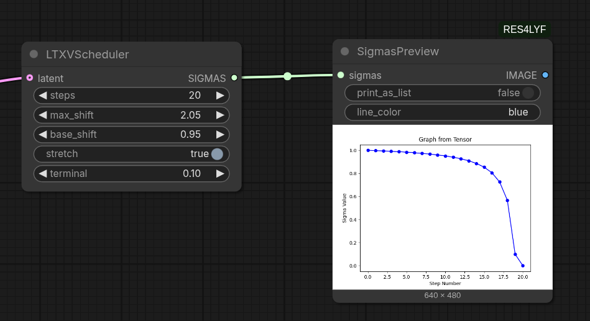
Task: Select the SigmasPreview node title
Action: 398,52
